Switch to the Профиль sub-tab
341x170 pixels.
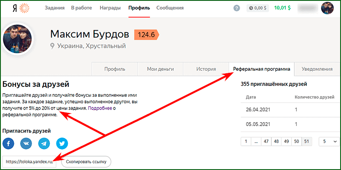115,69
